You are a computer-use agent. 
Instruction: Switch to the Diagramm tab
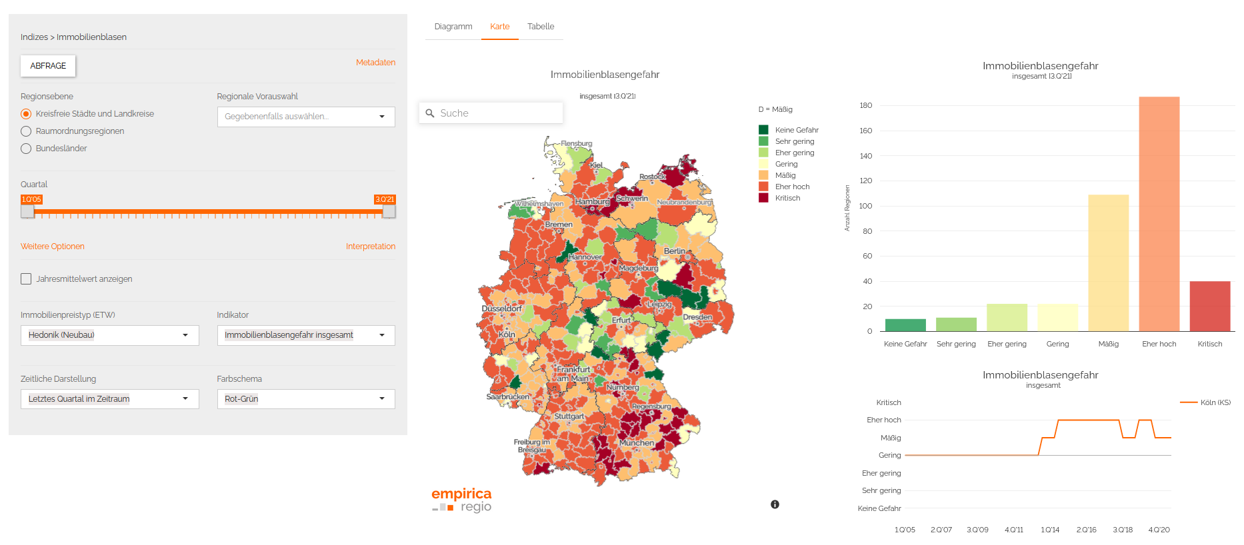(453, 27)
